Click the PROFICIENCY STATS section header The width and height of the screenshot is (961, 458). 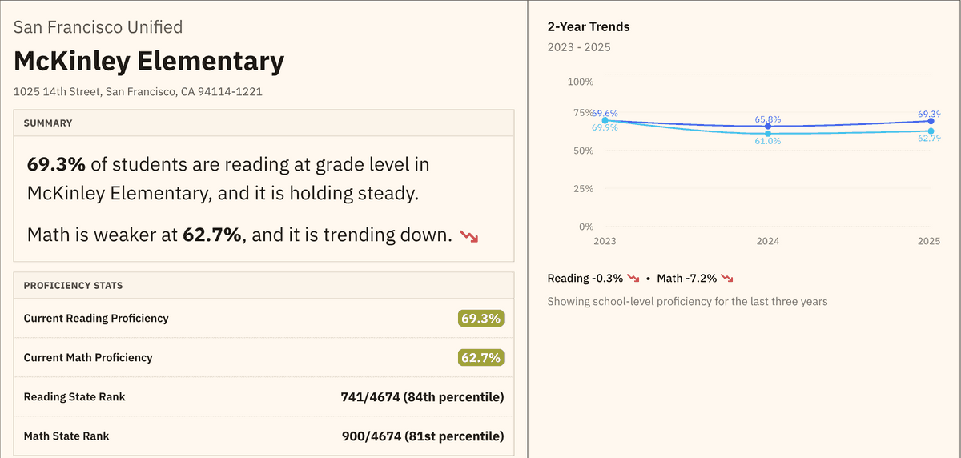coord(73,285)
